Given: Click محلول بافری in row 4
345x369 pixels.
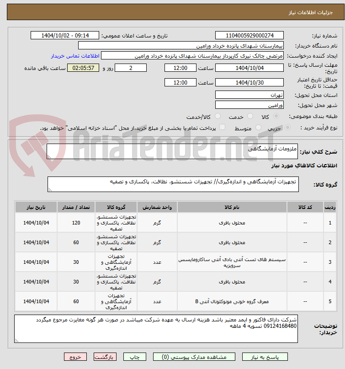Looking at the screenshot, I should 232,282.
